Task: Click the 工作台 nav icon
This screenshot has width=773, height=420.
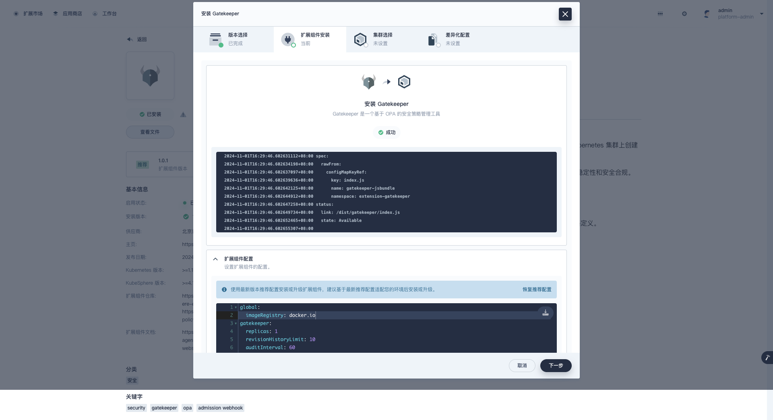Action: [x=95, y=14]
